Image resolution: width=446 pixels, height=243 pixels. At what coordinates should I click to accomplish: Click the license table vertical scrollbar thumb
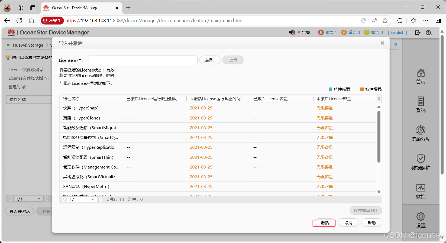point(379,137)
